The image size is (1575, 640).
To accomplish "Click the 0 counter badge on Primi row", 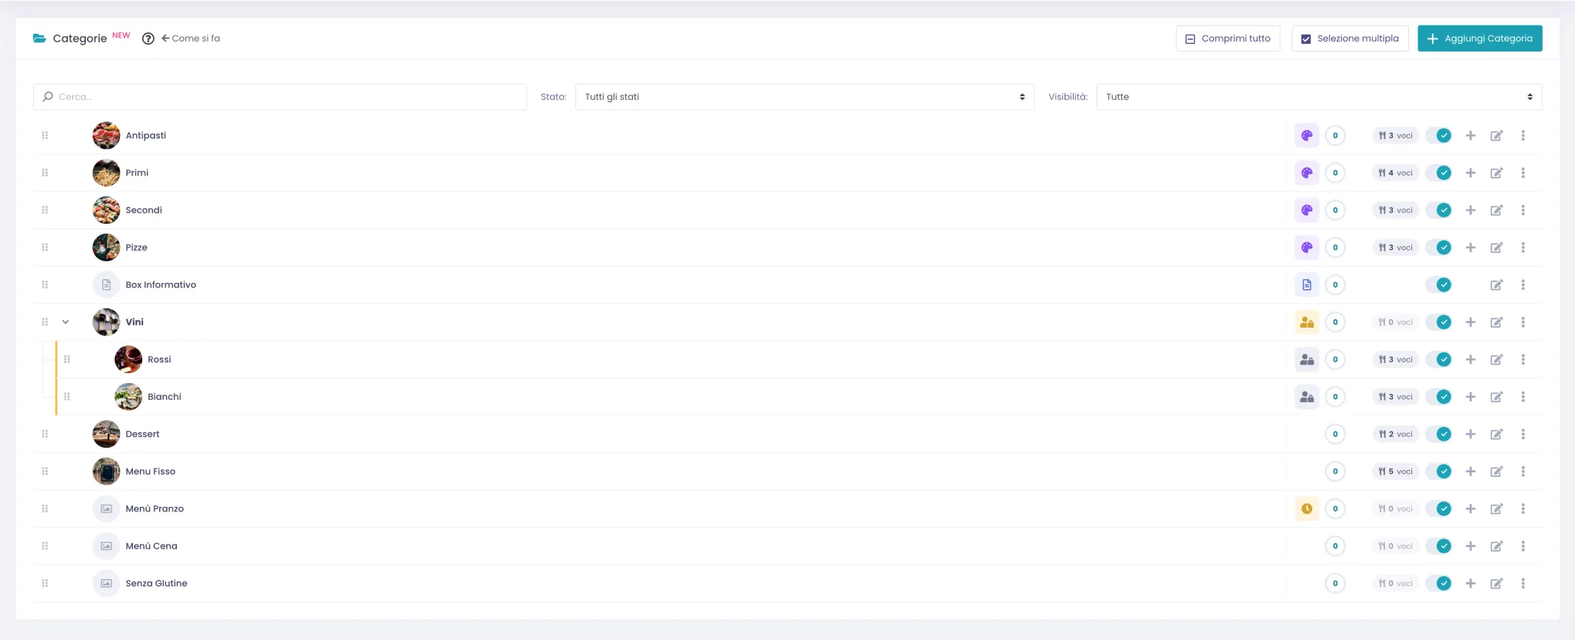I will (1335, 173).
